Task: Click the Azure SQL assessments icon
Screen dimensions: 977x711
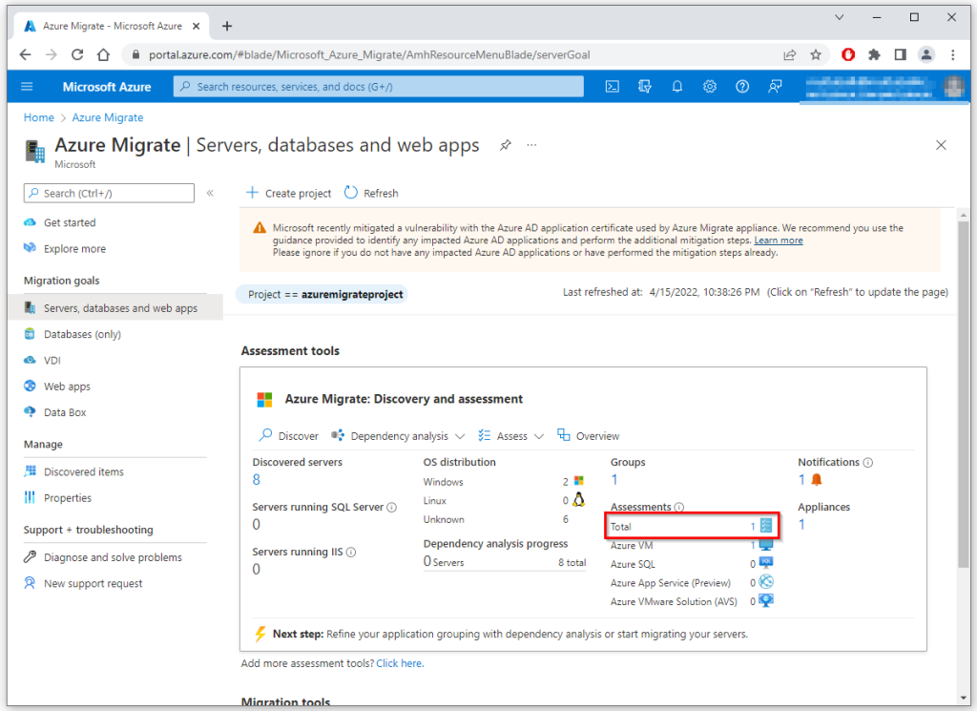Action: (766, 563)
